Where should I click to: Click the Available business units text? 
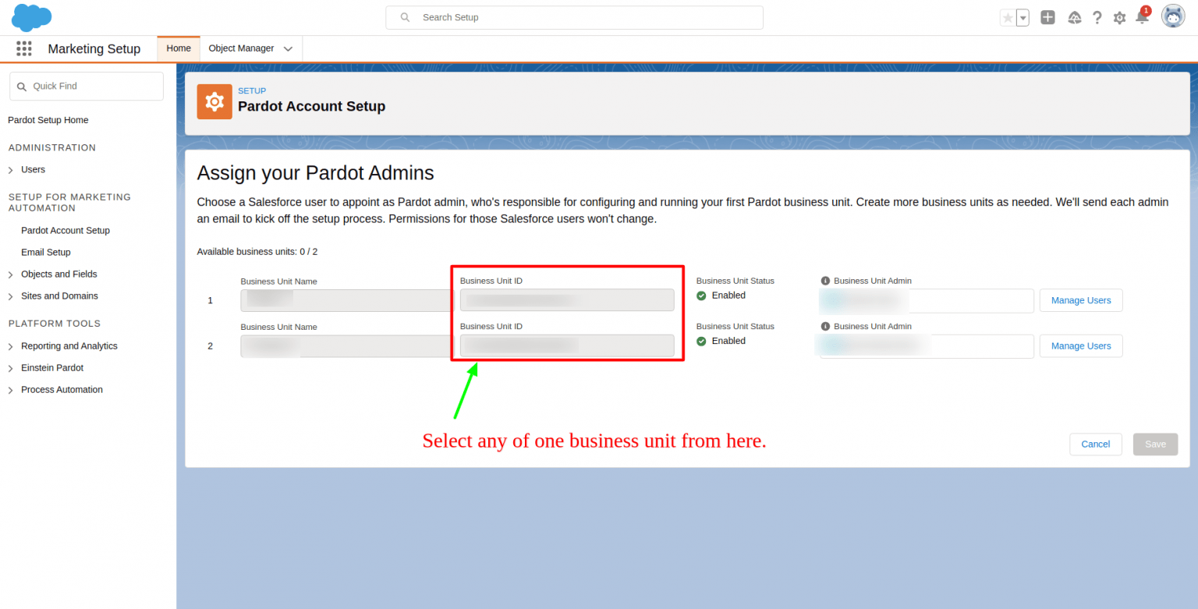257,252
